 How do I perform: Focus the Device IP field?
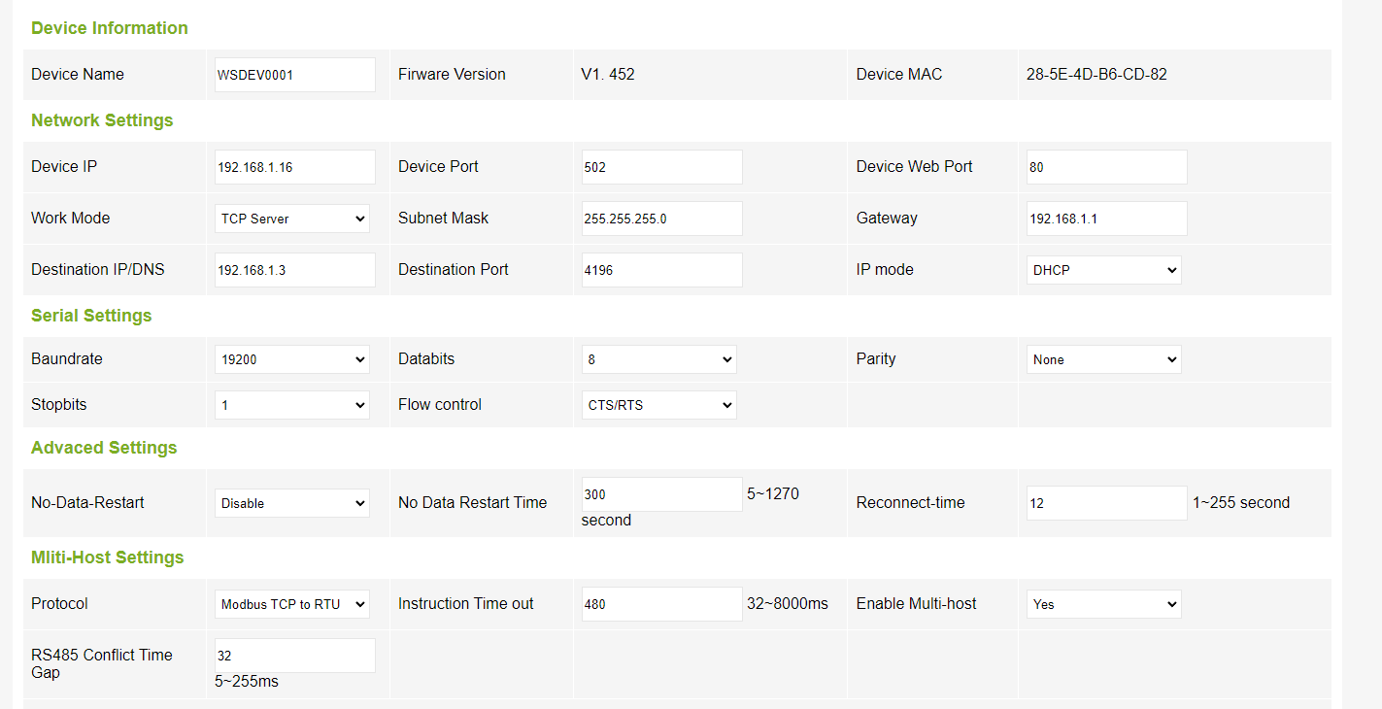coord(294,167)
